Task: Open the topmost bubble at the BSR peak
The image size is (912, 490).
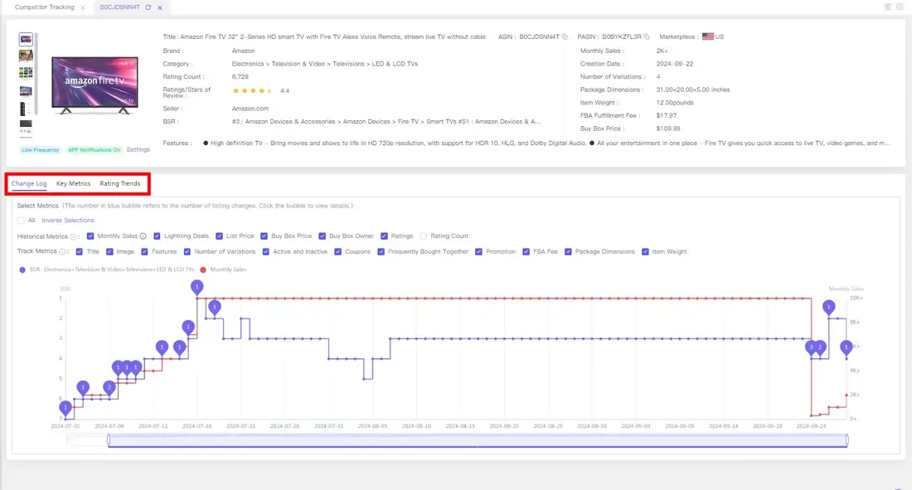Action: (197, 287)
